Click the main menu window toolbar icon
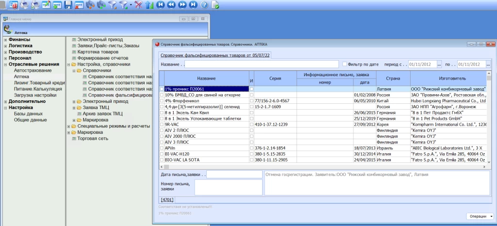Viewport: 497px width, 226px height. click(14, 4)
